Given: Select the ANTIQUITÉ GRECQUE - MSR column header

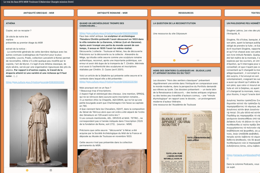Looking at the screenshot, I should click(39, 13).
